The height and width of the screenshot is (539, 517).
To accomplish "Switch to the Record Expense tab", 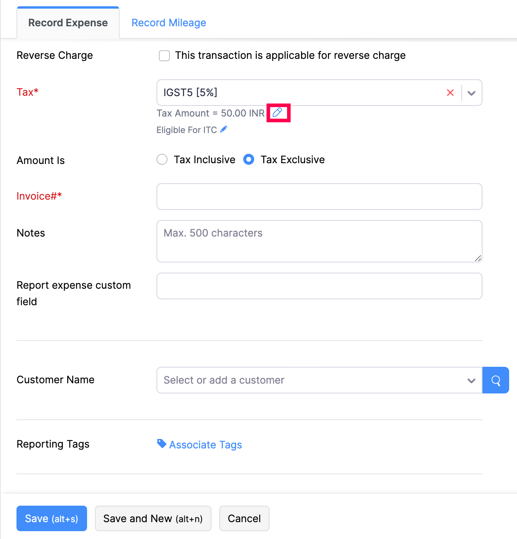I will point(67,22).
